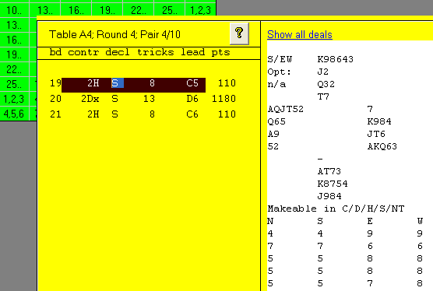Screen dimensions: 433x291
Task: Click the question mark help button
Action: (x=239, y=33)
